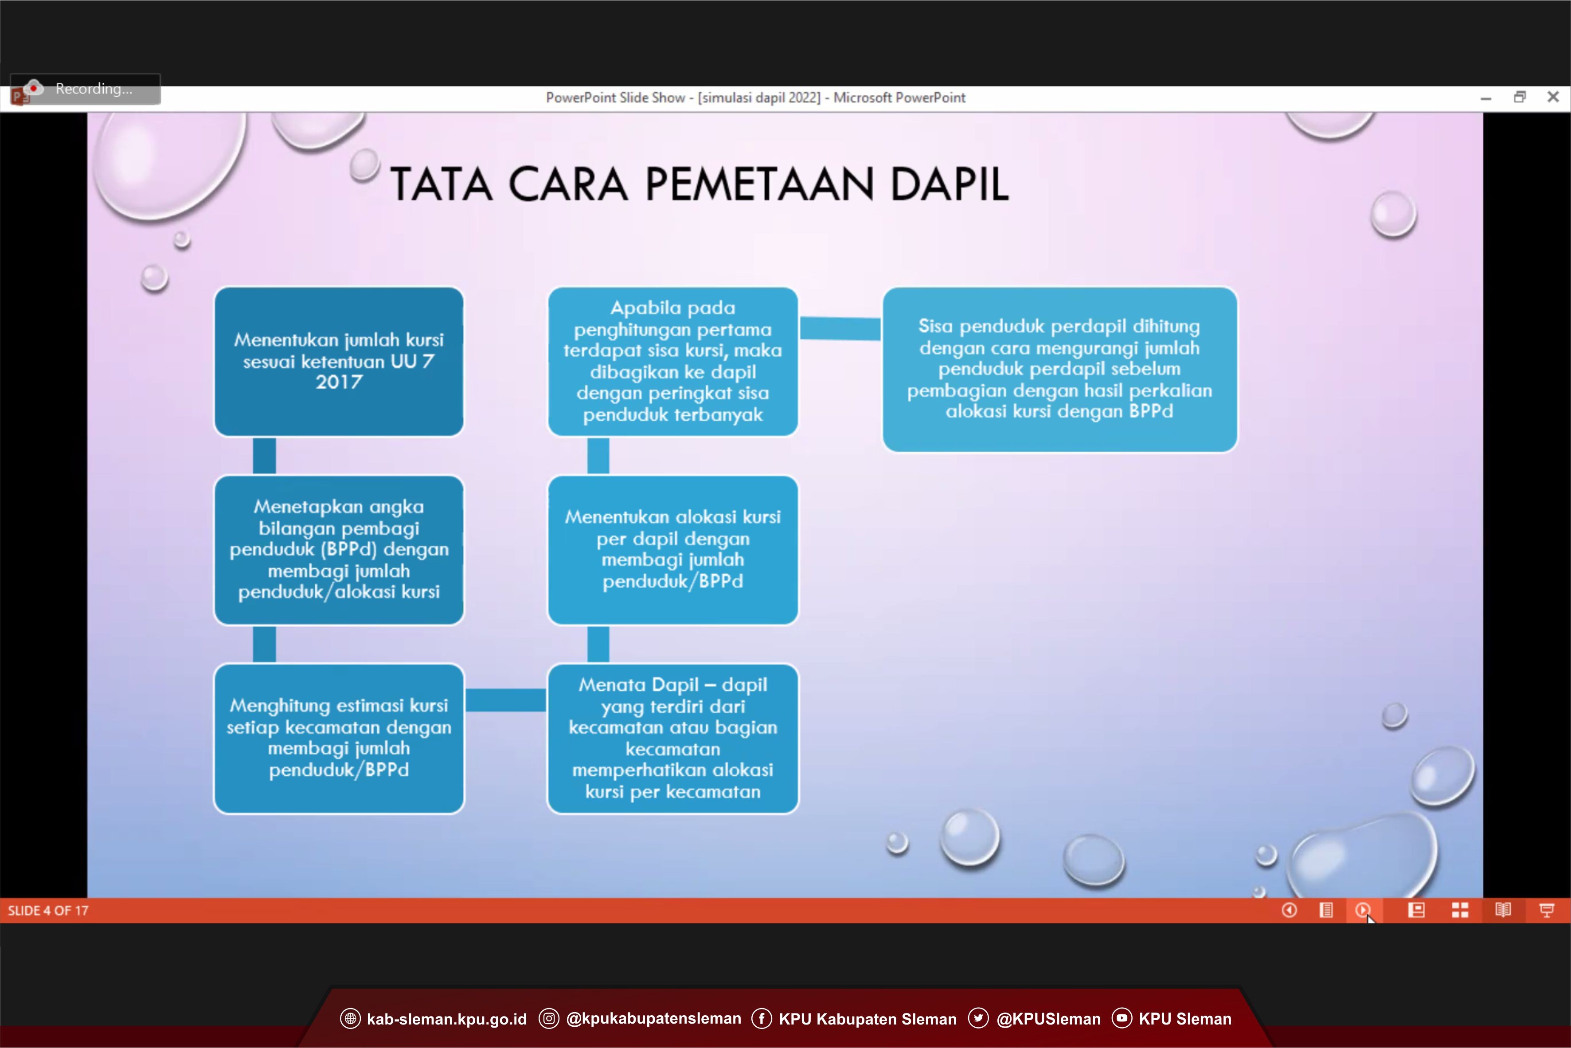1571x1048 pixels.
Task: Click the 'Menentukan jumlah kursi' box
Action: 339,362
